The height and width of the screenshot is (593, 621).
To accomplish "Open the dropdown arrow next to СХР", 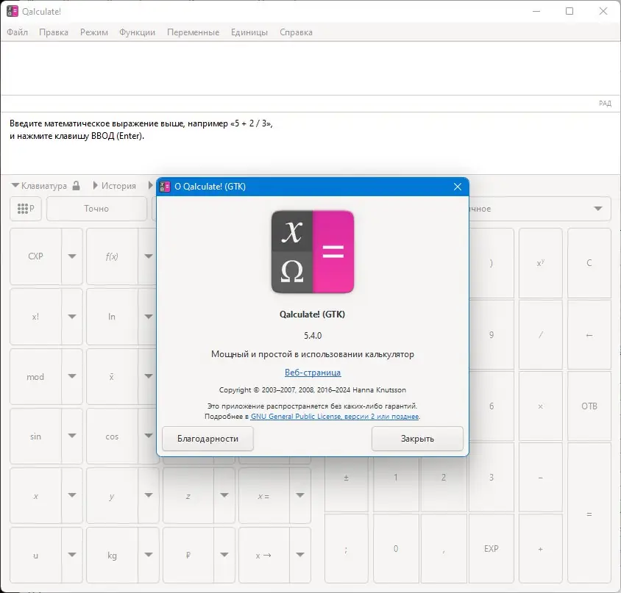I will tap(72, 256).
